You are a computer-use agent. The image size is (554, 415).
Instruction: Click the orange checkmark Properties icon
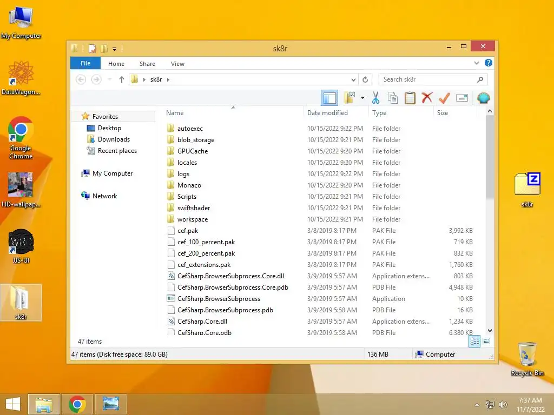click(444, 98)
